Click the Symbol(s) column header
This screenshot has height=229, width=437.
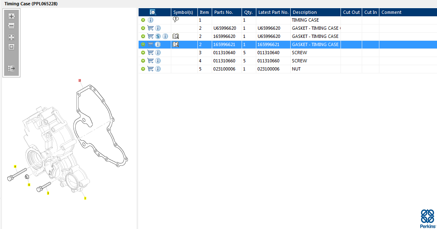[x=184, y=12]
